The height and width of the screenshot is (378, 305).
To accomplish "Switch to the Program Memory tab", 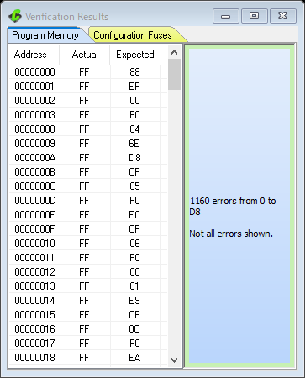I will click(45, 35).
